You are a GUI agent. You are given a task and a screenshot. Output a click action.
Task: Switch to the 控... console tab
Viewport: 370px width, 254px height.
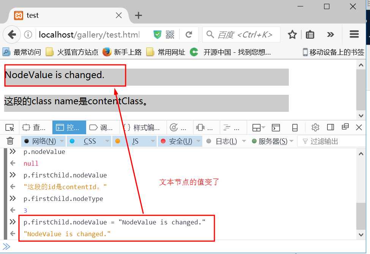[69, 128]
